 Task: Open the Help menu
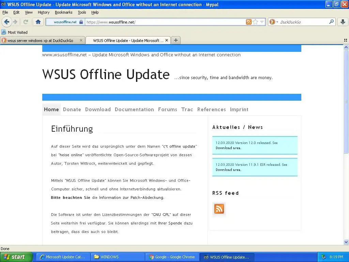[x=95, y=12]
